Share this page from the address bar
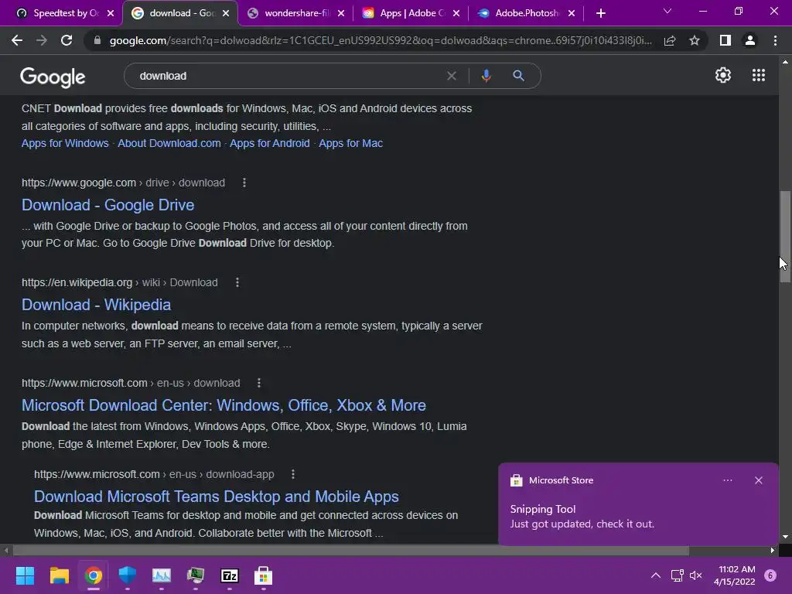 pyautogui.click(x=670, y=40)
